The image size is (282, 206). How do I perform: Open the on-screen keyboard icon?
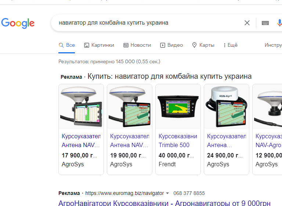(x=265, y=23)
